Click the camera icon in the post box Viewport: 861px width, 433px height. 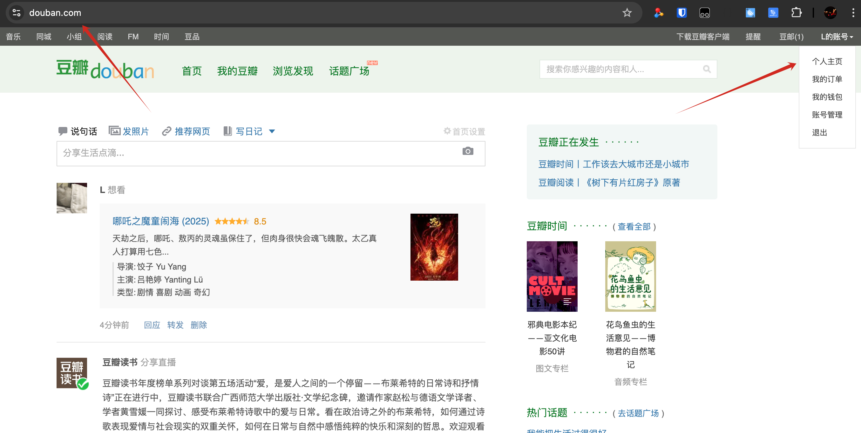(468, 151)
